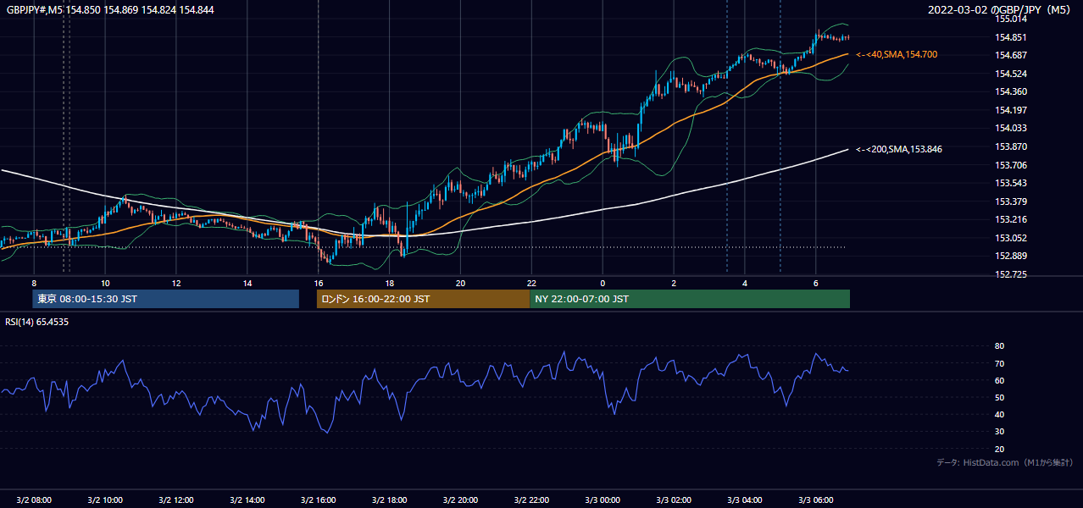1083x508 pixels.
Task: Click hour label 14 below the price chart
Action: click(247, 283)
